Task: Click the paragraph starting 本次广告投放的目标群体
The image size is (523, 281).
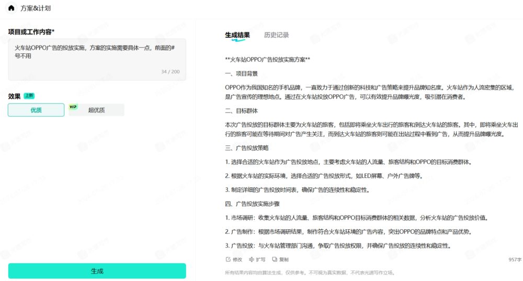Action: (371, 129)
